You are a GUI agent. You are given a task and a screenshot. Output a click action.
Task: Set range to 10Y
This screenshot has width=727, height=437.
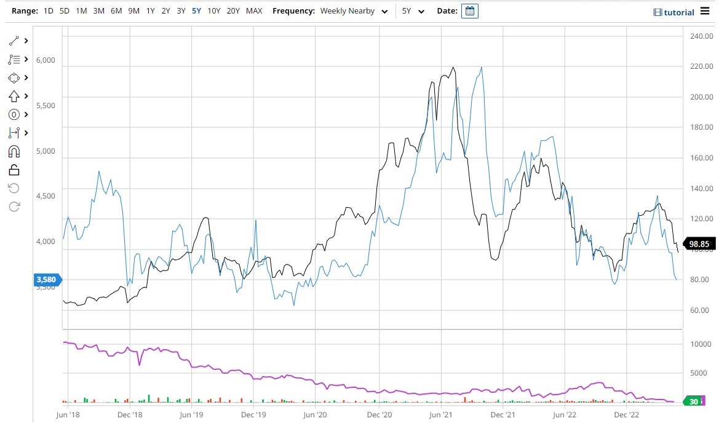point(214,10)
